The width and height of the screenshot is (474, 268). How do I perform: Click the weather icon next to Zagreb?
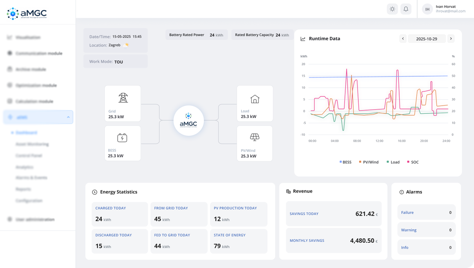[126, 45]
